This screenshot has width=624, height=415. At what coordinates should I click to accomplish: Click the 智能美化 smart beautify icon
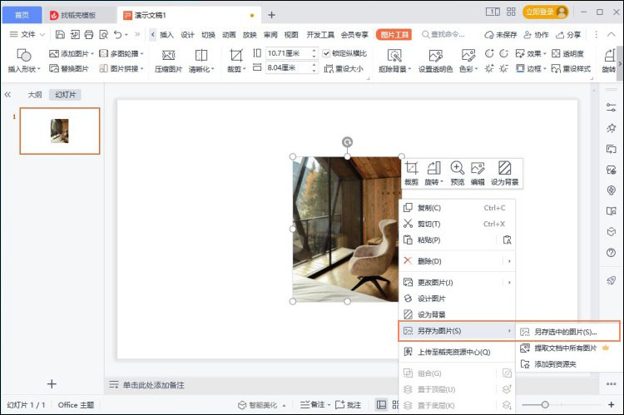242,405
